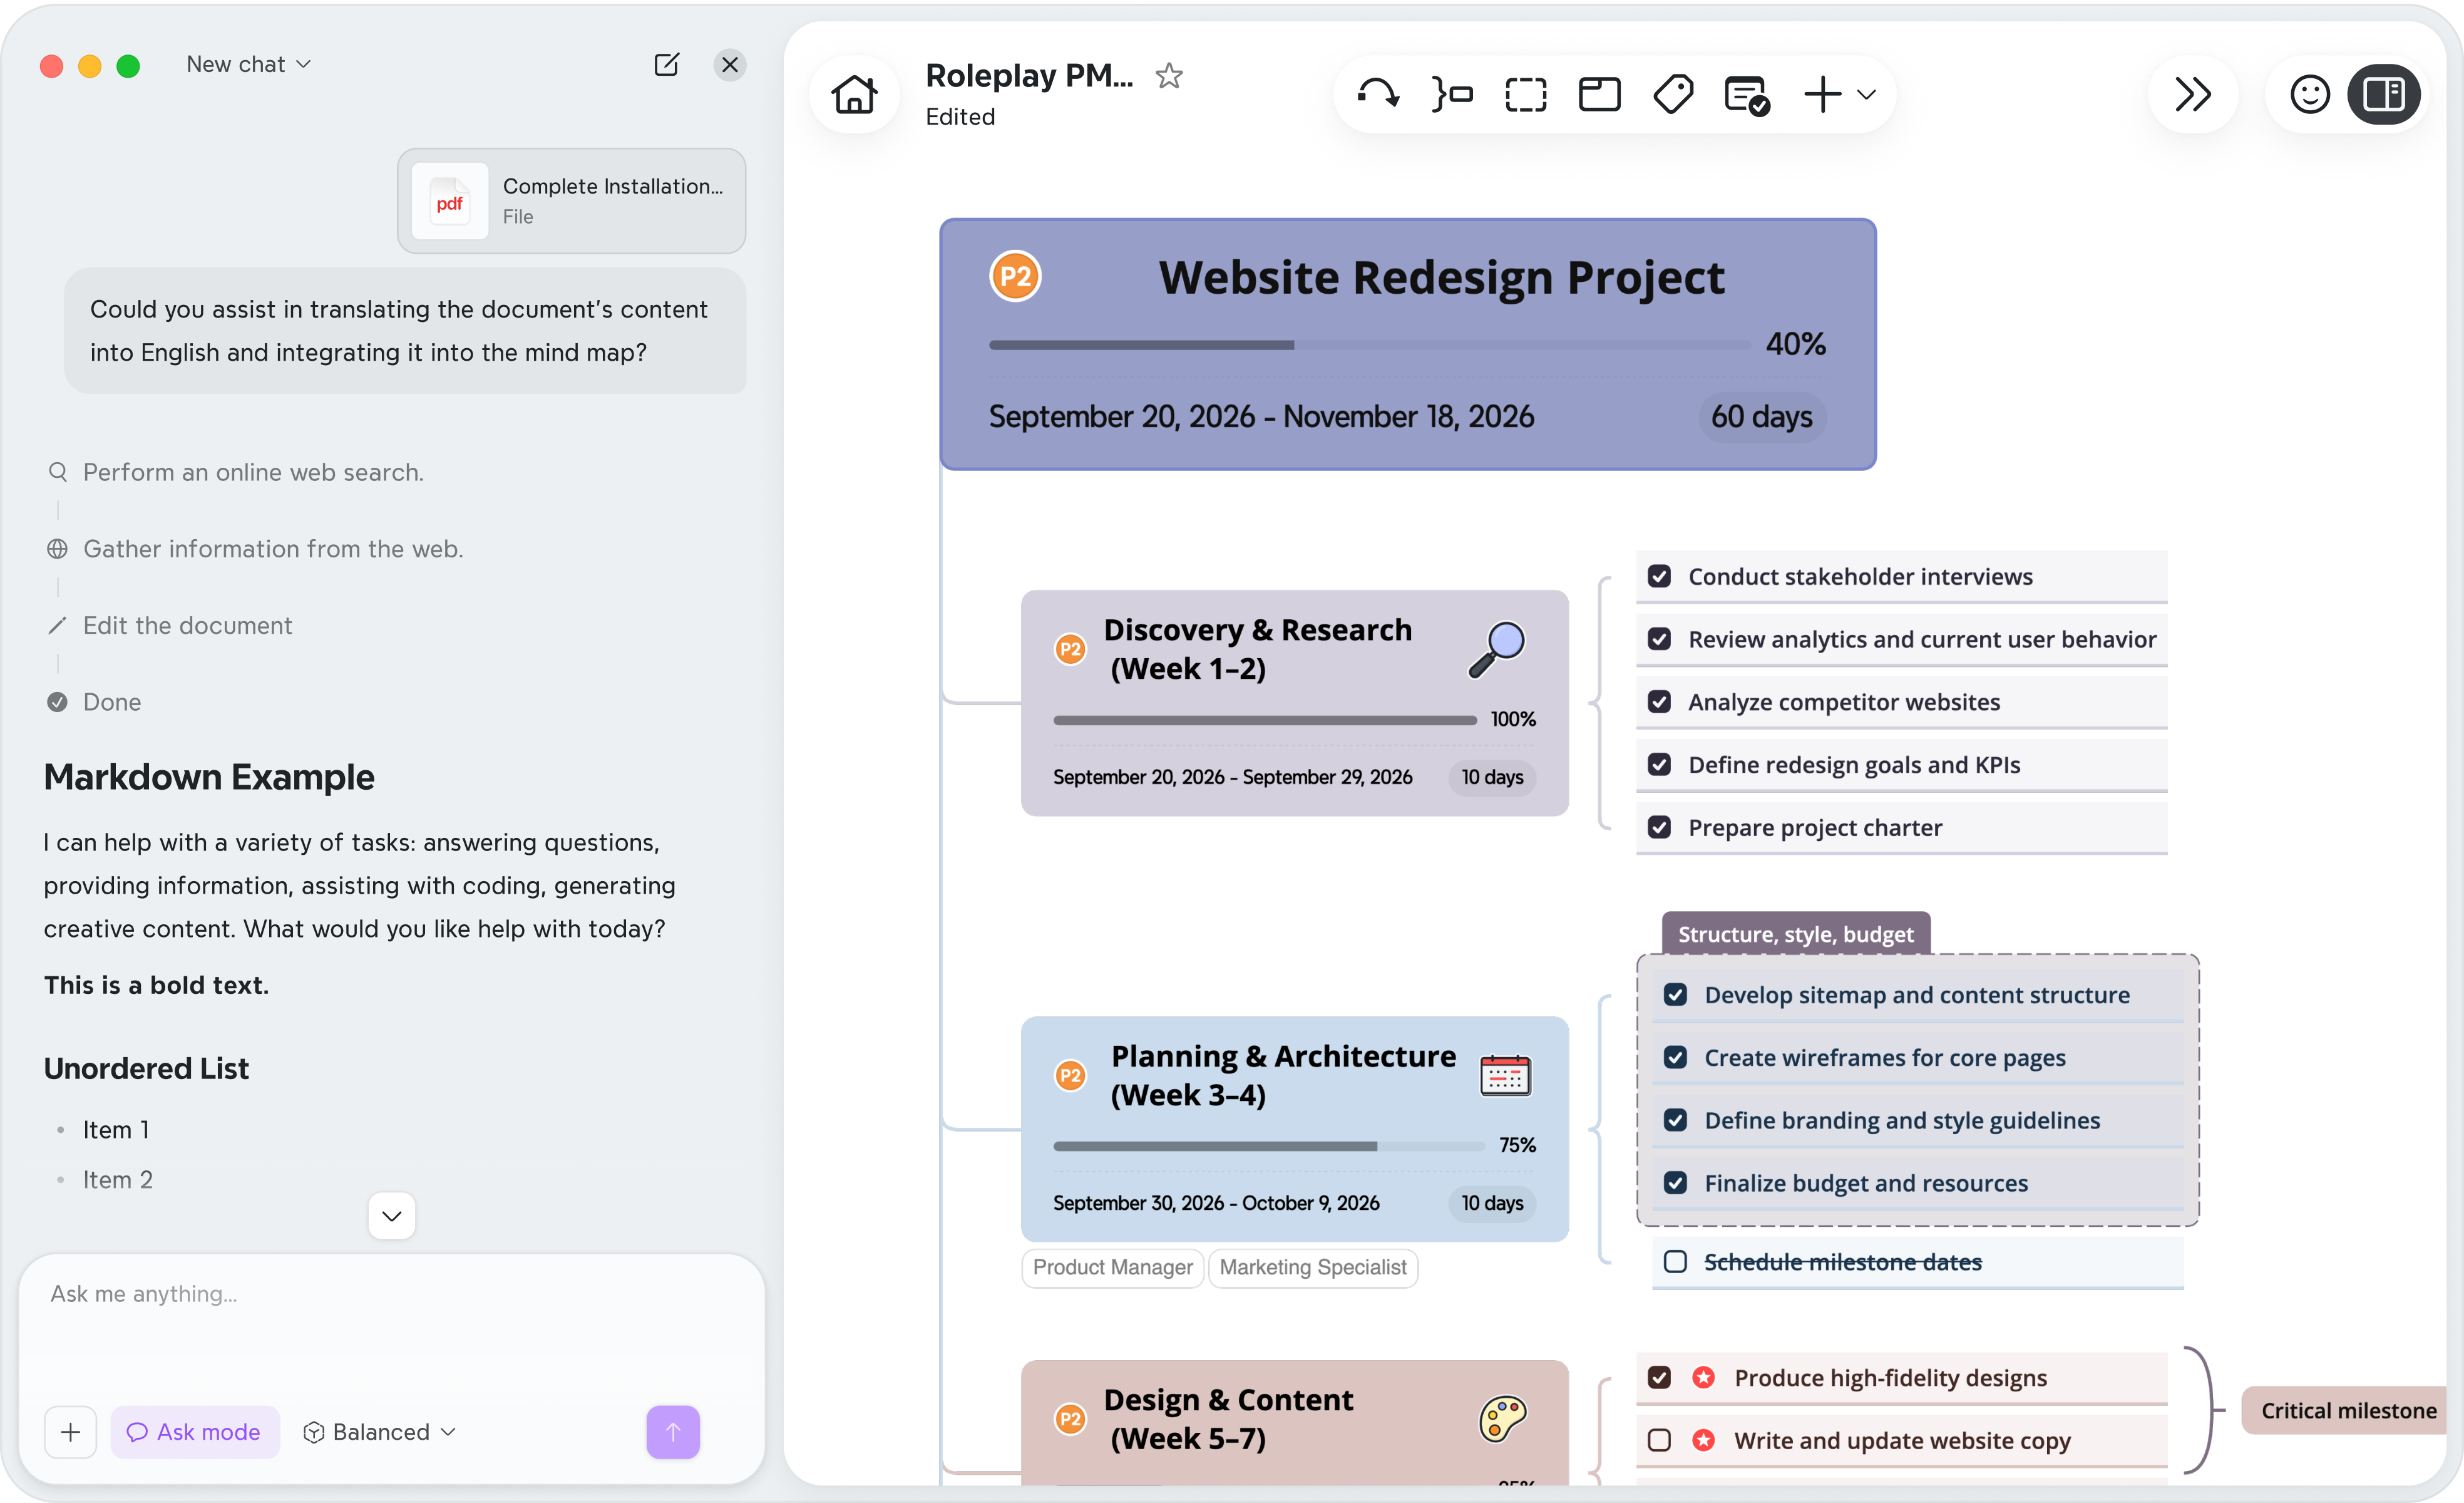Click the Discovery & Research 100% progress bar
2464x1503 pixels.
pyautogui.click(x=1265, y=720)
